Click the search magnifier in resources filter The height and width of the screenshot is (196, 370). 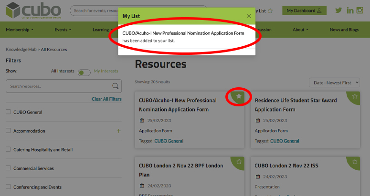coord(116,86)
